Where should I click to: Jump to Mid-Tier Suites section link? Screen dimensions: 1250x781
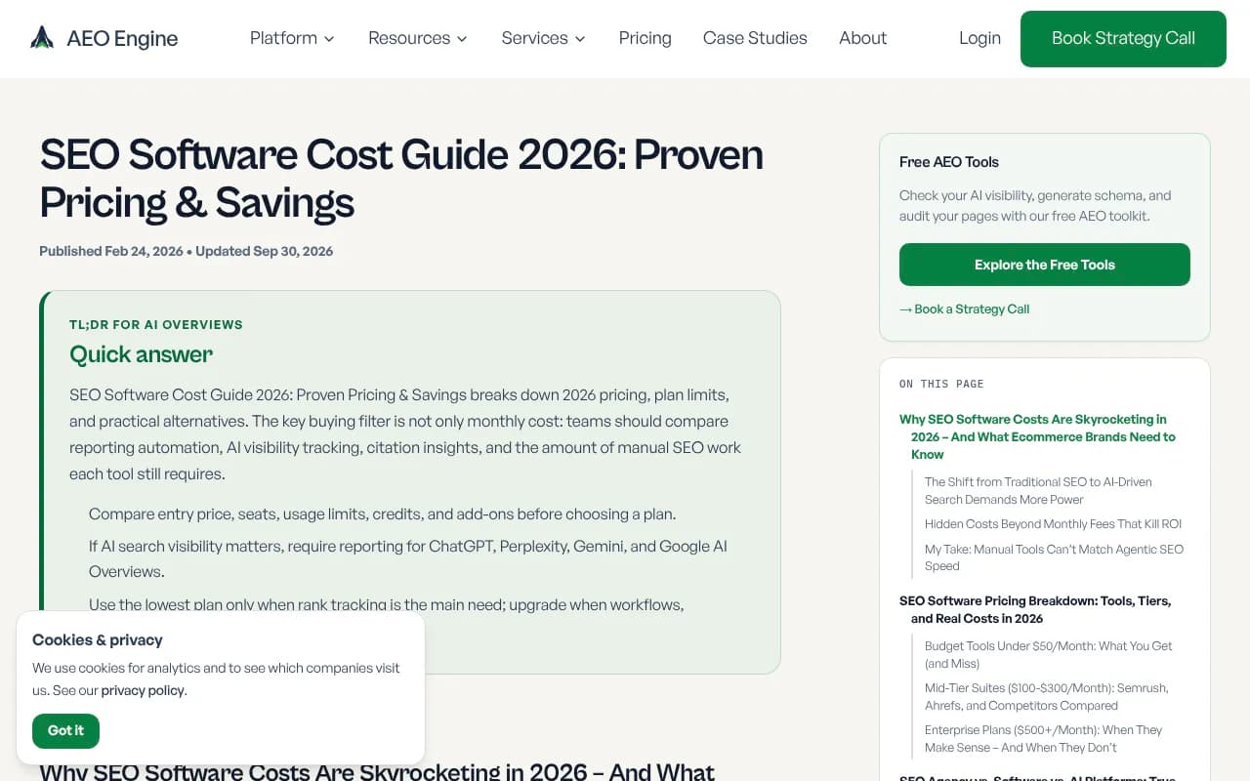pos(1046,696)
